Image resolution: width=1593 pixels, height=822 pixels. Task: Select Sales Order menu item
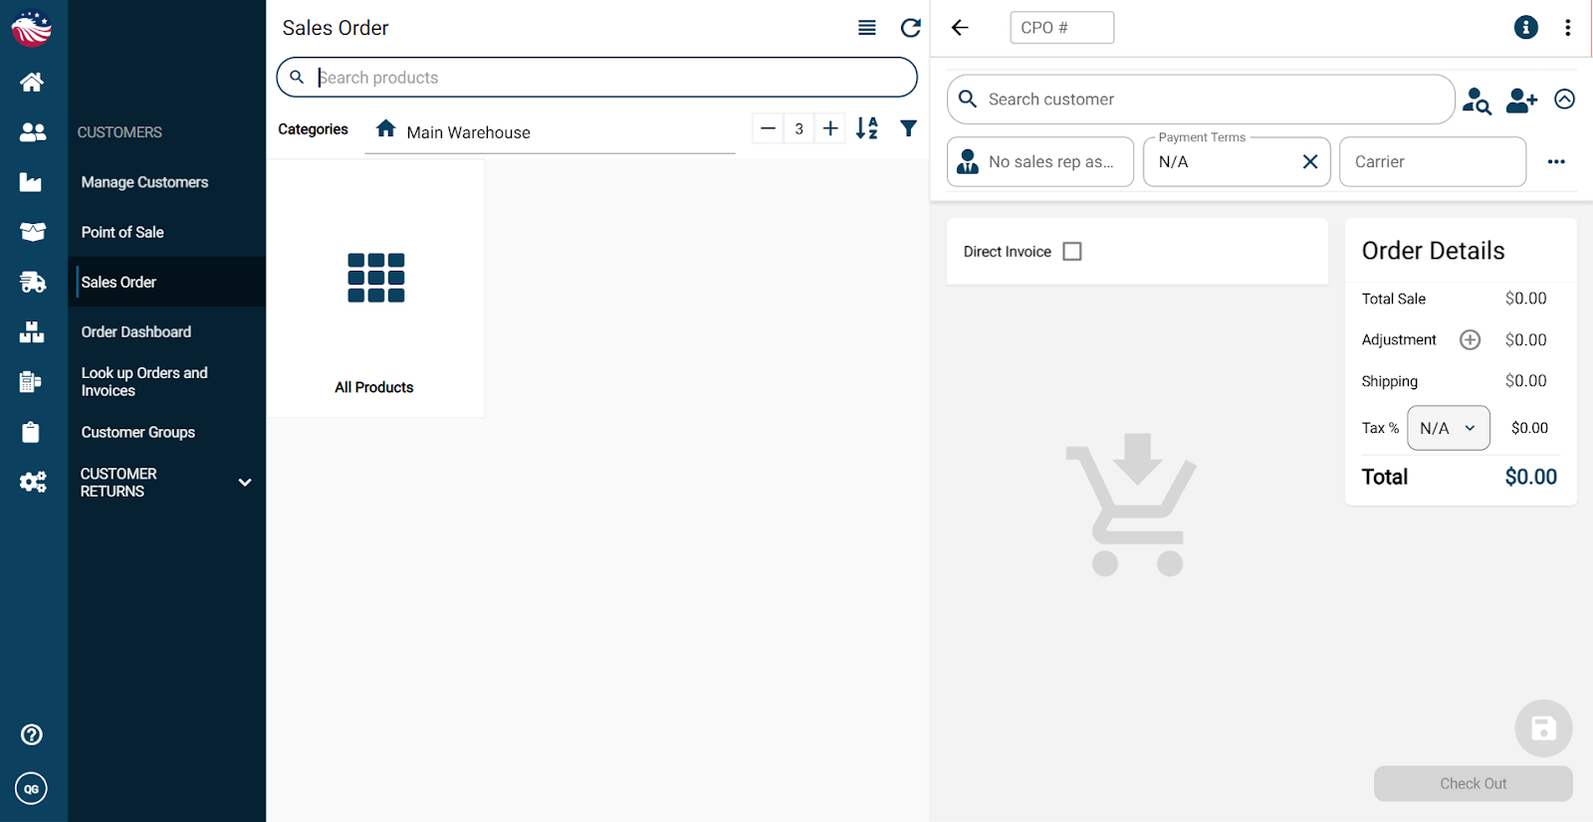(x=166, y=282)
